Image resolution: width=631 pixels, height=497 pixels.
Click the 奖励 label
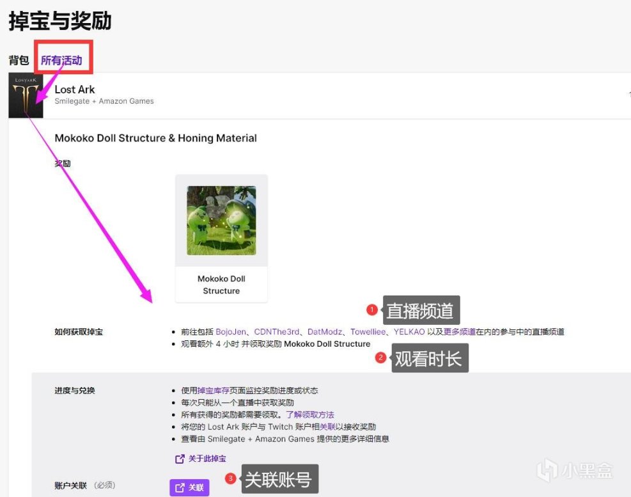(63, 164)
